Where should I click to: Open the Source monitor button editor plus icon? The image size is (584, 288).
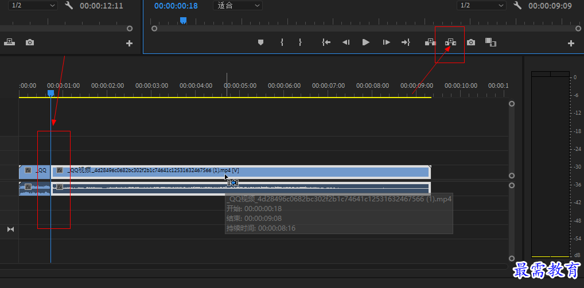click(x=129, y=44)
